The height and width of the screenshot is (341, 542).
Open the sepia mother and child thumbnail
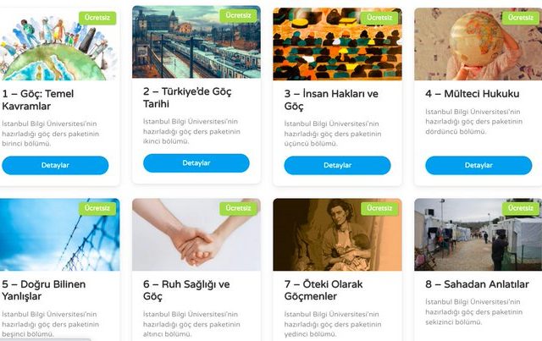pyautogui.click(x=337, y=234)
